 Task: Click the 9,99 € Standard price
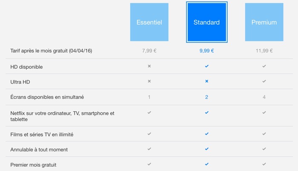206,51
